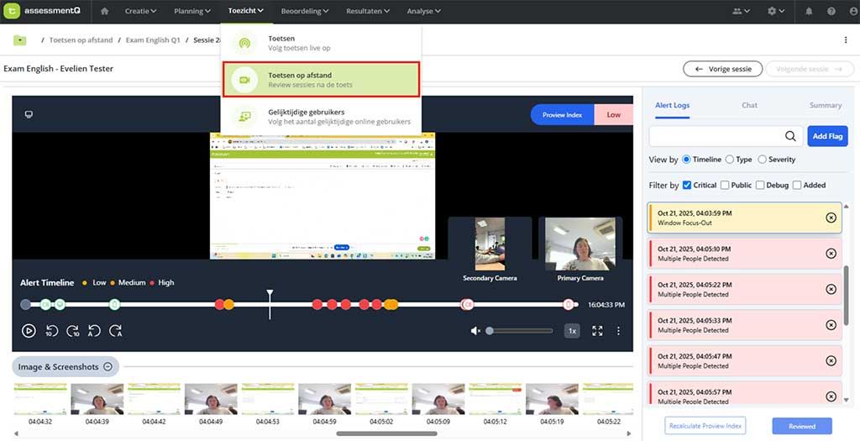Switch to the Summary tab
This screenshot has width=860, height=441.
[825, 105]
